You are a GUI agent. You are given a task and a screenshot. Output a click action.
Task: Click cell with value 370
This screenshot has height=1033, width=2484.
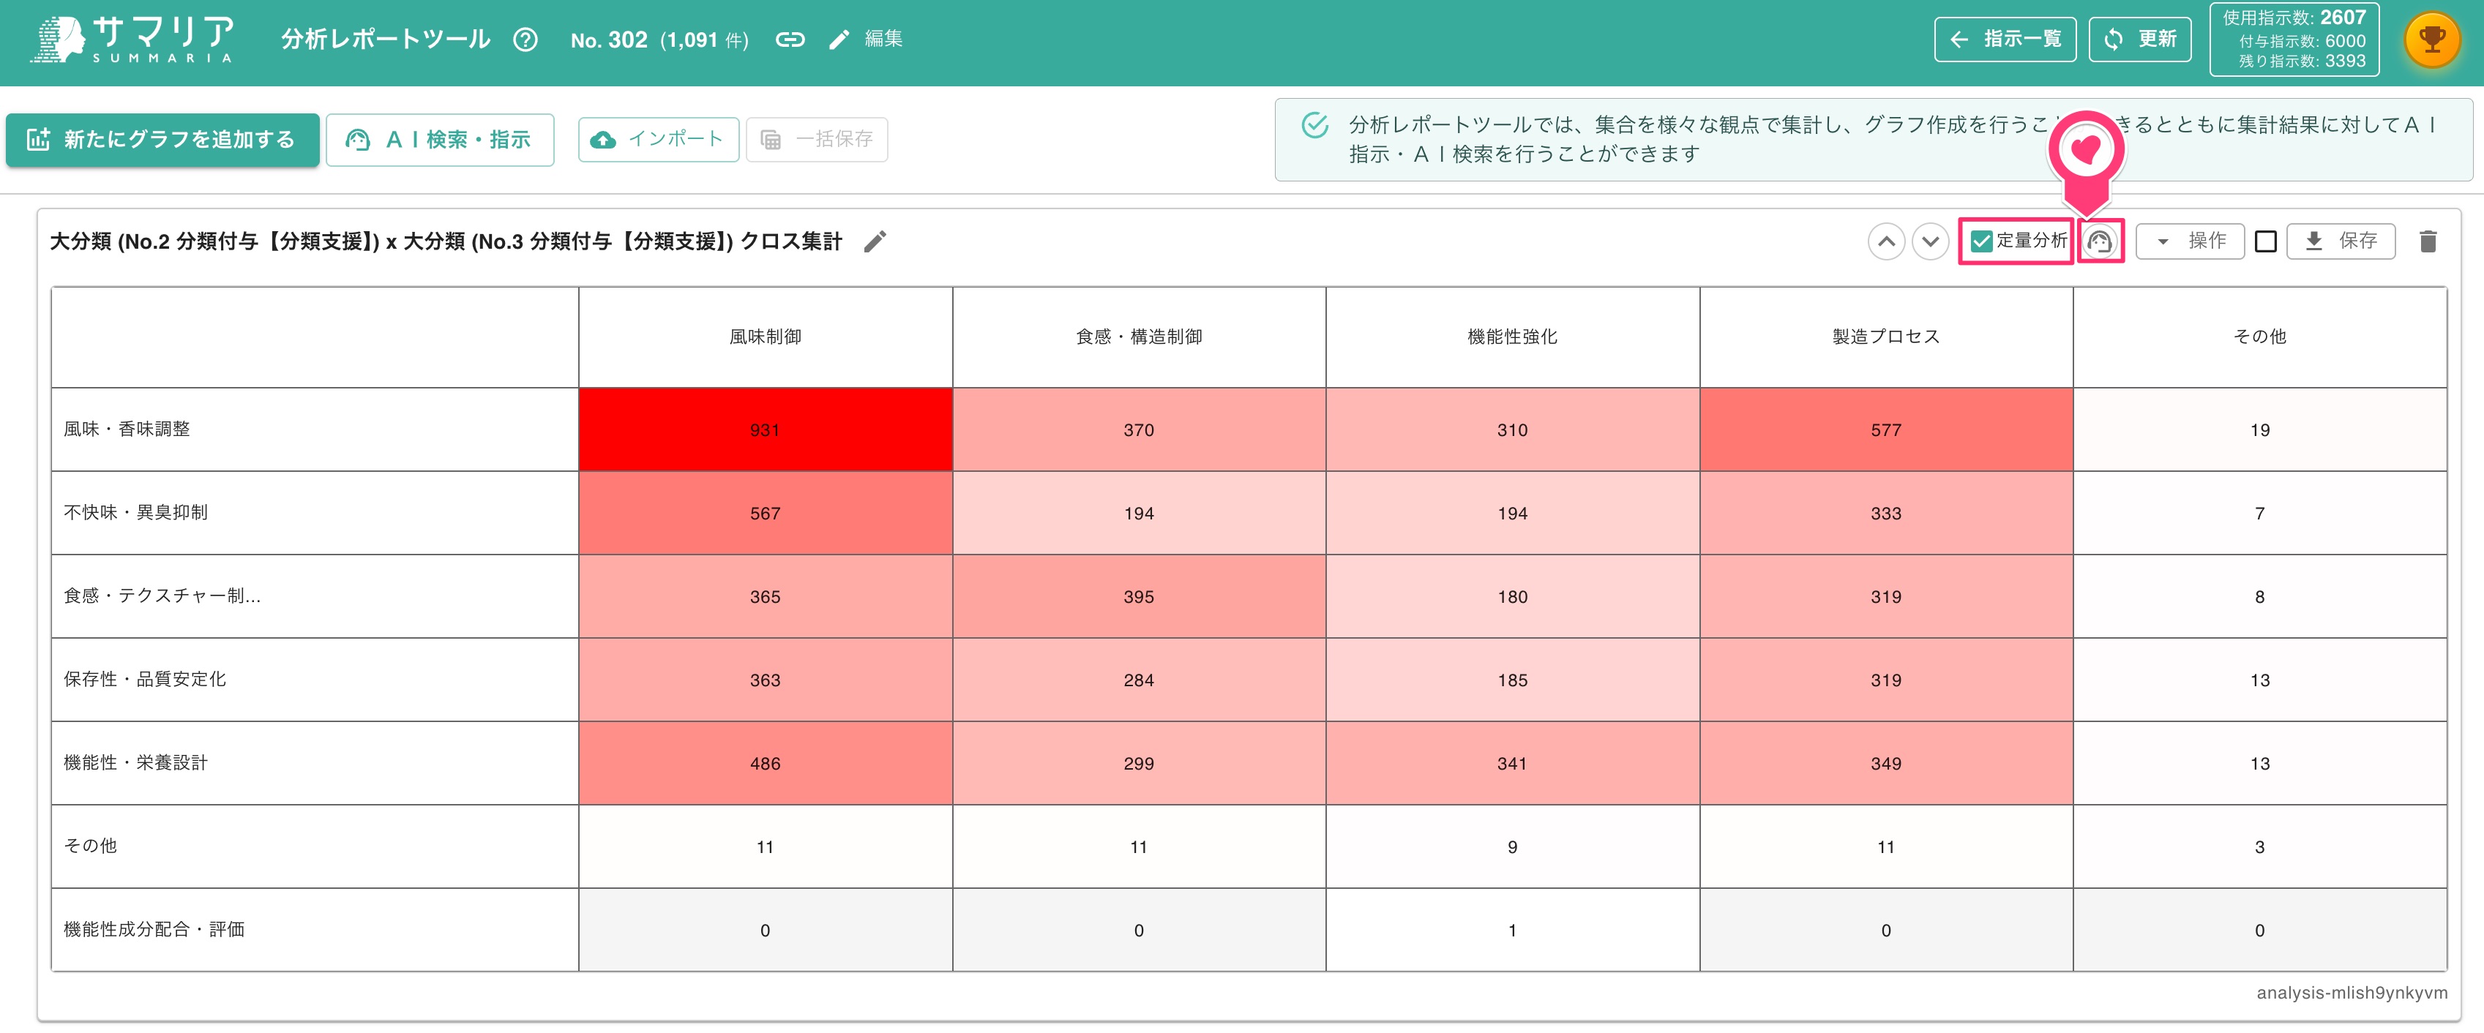1139,429
